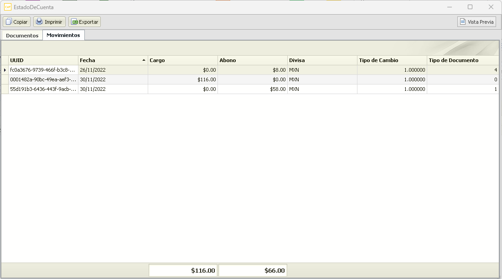Viewport: 502px width, 279px height.
Task: Select the row with UUID 0001482a-90bc
Action: 43,79
